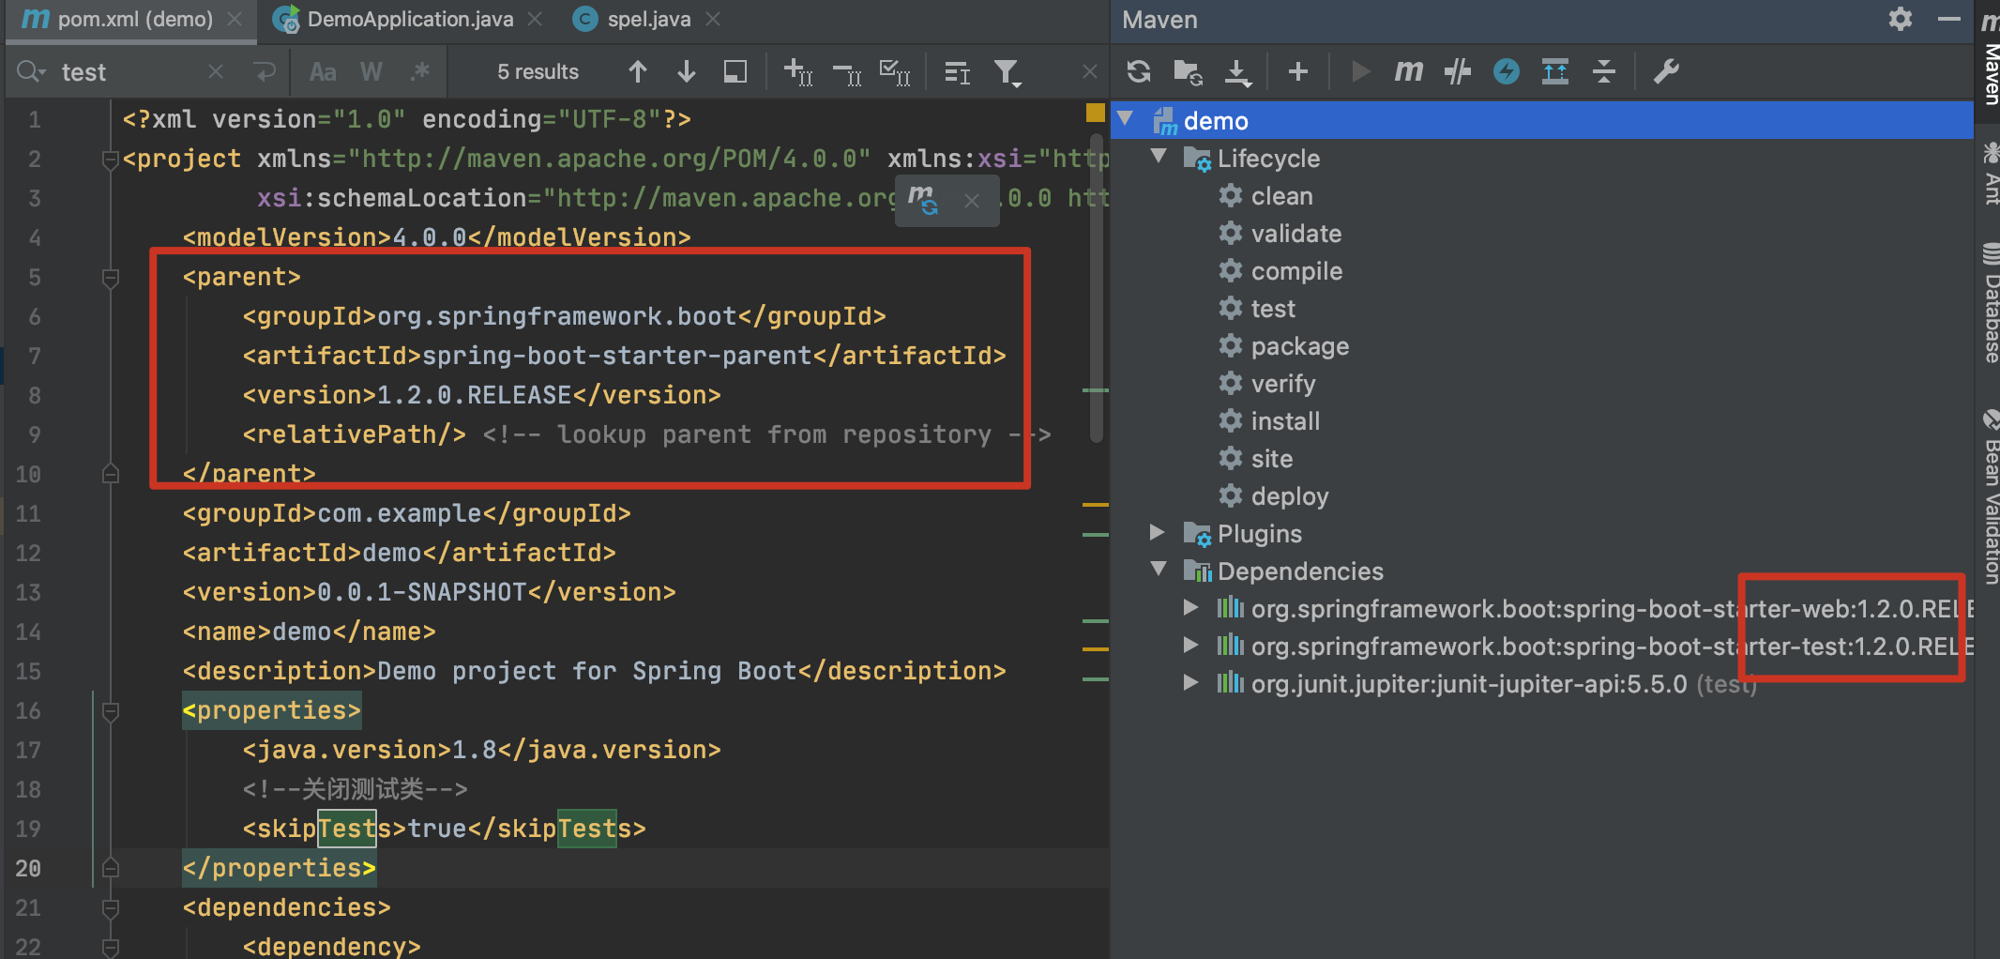Toggle Skip Tests mode lightning icon
Viewport: 2000px width, 959px height.
pyautogui.click(x=1507, y=71)
